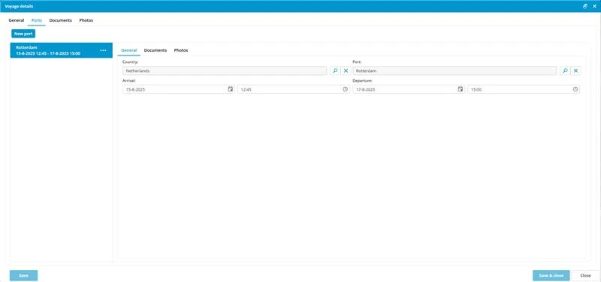Select the port's General sub-tab
601x282 pixels.
click(x=128, y=50)
